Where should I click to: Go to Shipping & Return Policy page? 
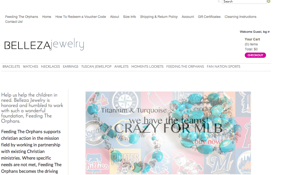click(159, 17)
